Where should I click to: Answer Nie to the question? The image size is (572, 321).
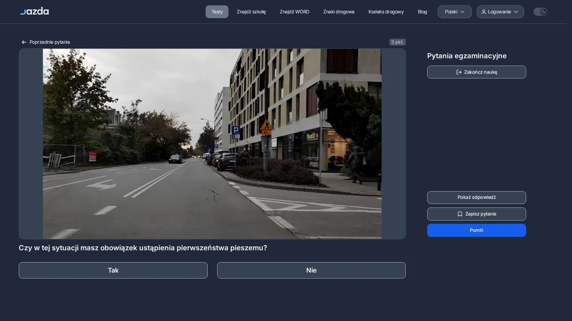click(311, 270)
